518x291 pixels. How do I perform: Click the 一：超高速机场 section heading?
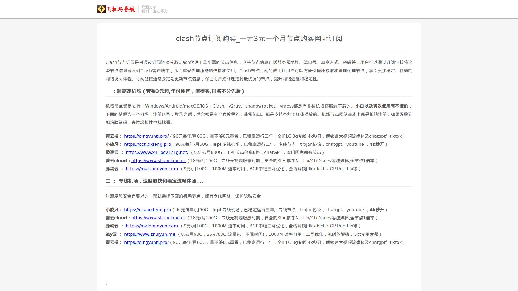[176, 91]
